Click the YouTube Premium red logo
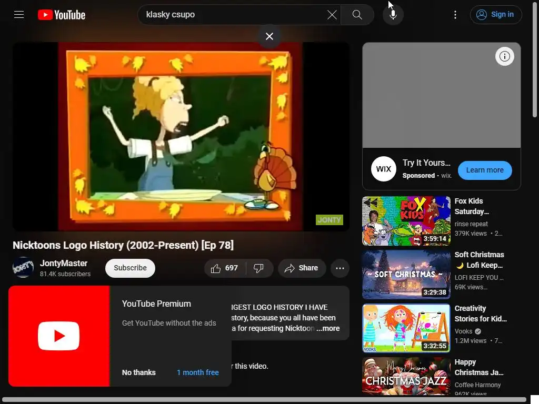This screenshot has height=404, width=539. (x=59, y=336)
